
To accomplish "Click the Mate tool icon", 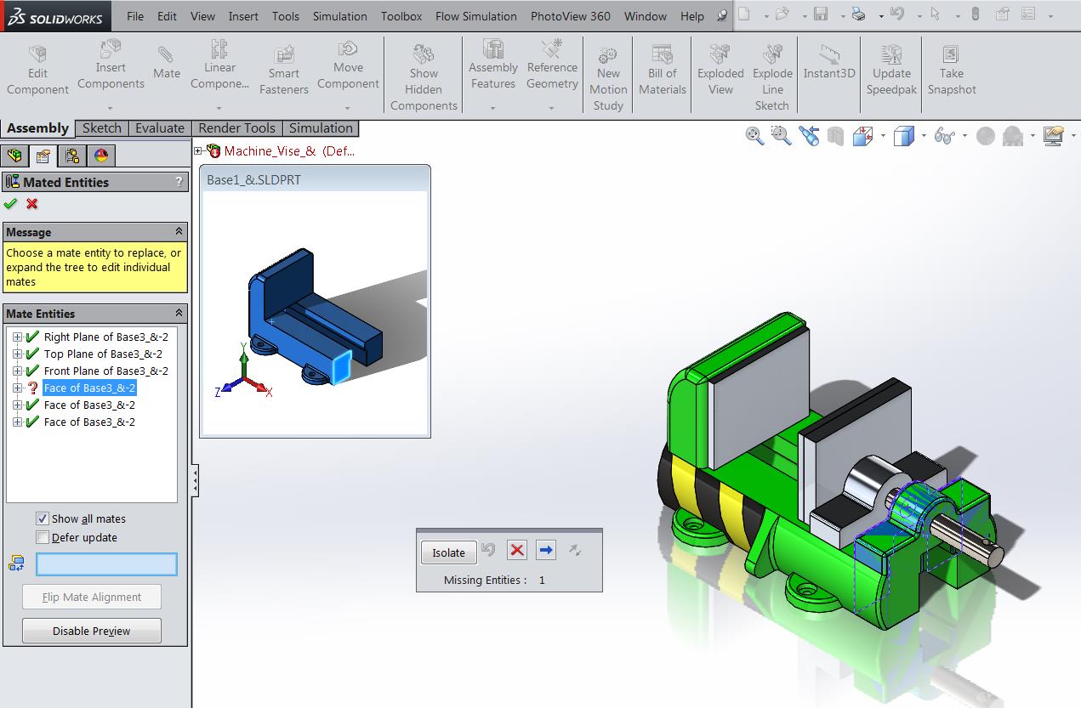I will (166, 55).
